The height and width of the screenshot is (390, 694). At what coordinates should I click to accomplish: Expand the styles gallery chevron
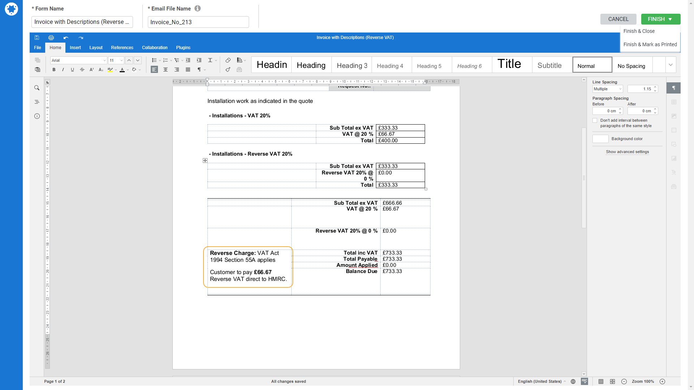(671, 65)
